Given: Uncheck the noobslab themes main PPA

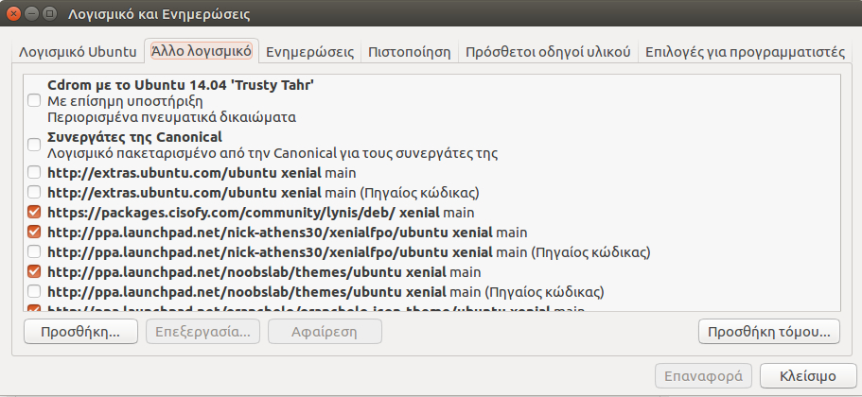Looking at the screenshot, I should [34, 272].
